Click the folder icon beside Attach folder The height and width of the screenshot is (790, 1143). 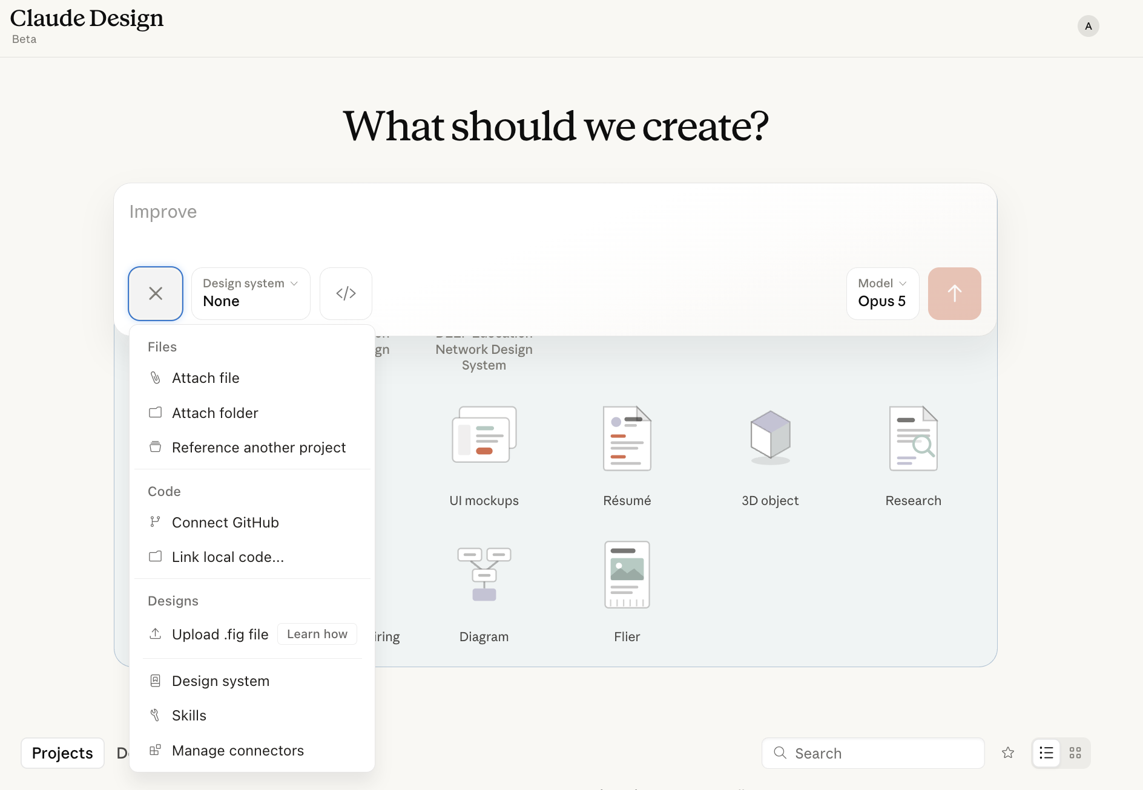pyautogui.click(x=156, y=413)
